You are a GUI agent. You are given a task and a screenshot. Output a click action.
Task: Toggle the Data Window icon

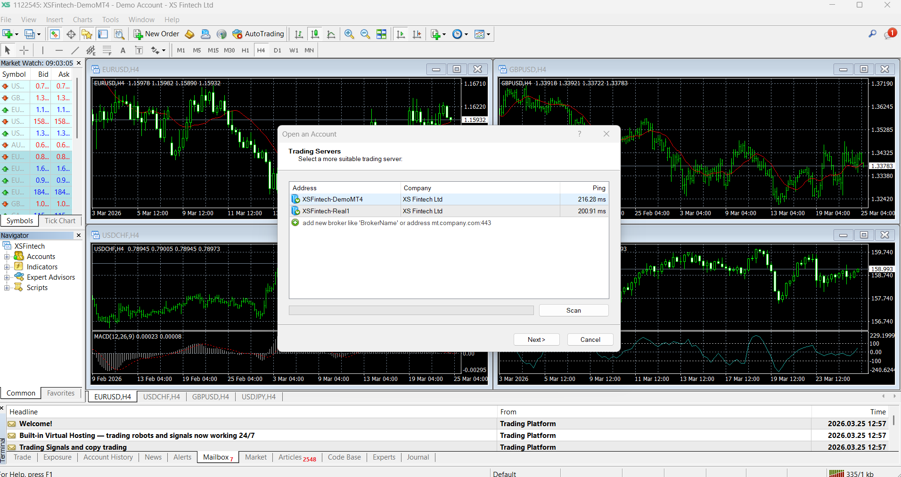(x=71, y=34)
